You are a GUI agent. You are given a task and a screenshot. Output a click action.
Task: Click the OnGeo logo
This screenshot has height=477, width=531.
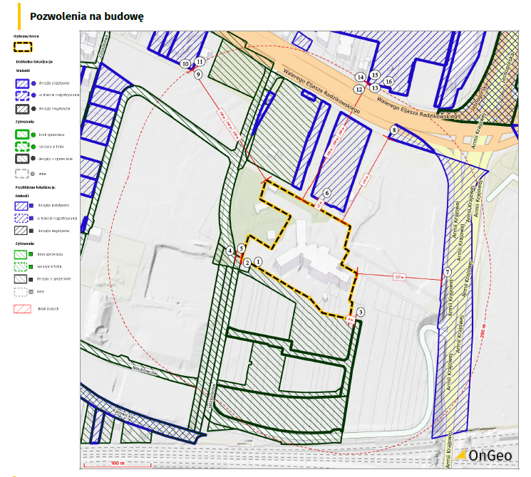click(x=488, y=454)
